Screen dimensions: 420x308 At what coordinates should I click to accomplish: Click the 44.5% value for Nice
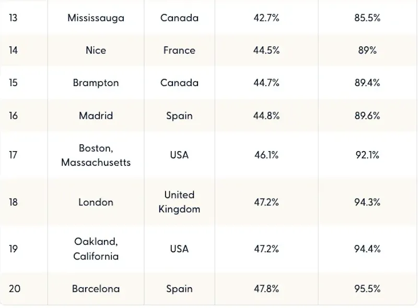[x=266, y=50]
